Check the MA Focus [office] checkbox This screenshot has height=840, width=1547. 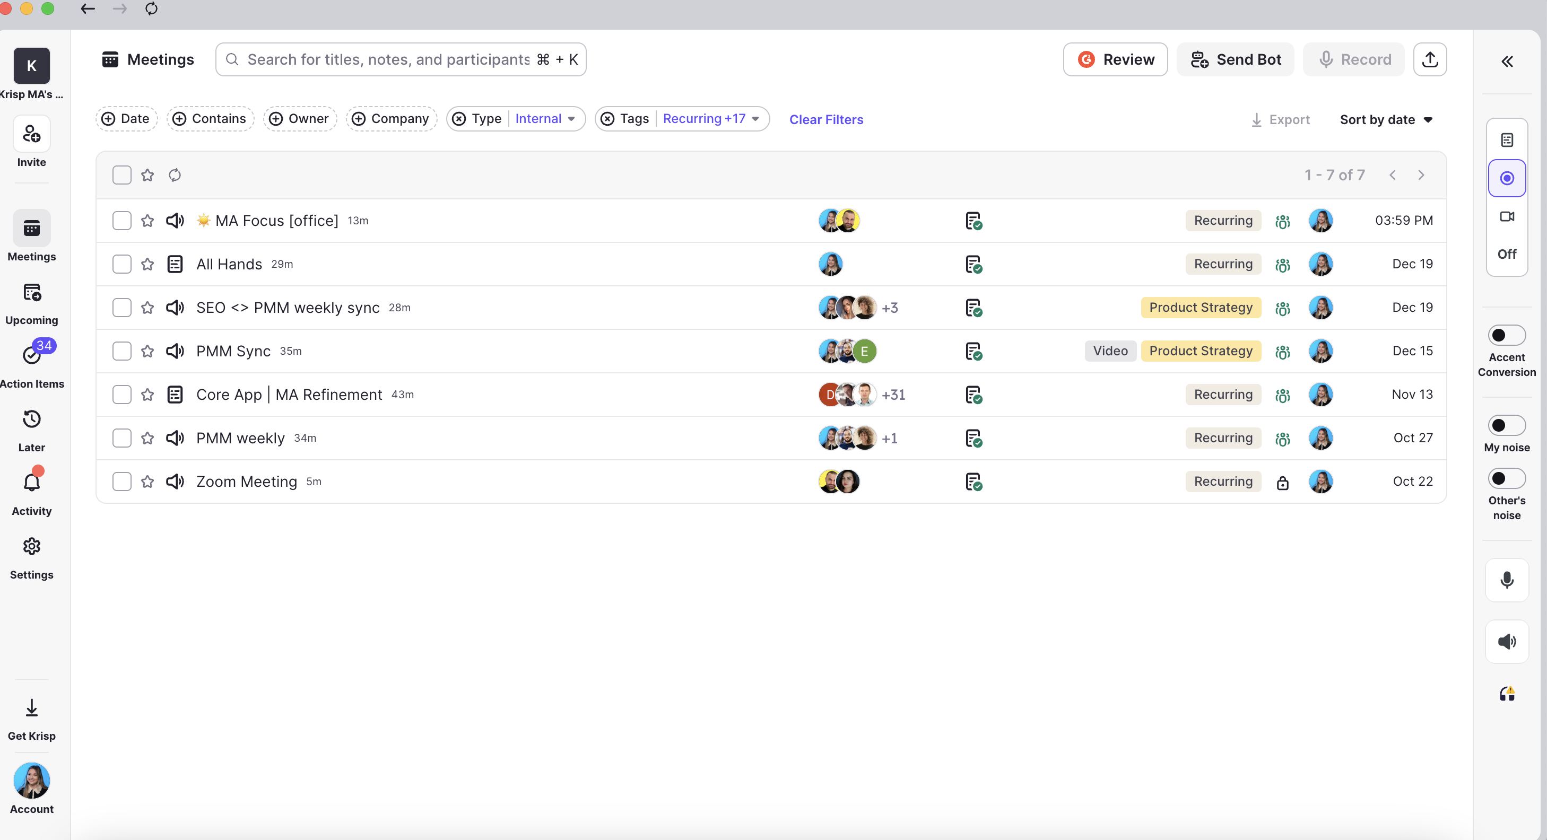click(x=122, y=221)
